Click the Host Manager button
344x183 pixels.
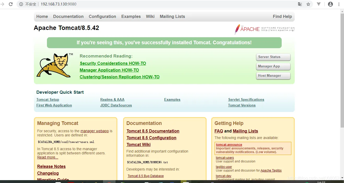click(x=273, y=76)
